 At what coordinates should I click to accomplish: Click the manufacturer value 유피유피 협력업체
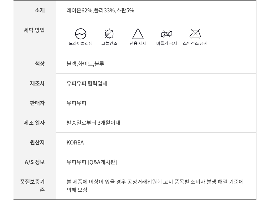pyautogui.click(x=87, y=84)
